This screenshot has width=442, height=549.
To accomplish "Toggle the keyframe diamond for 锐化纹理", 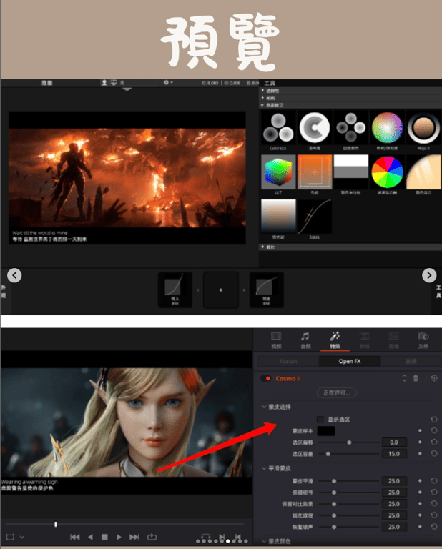I will (420, 515).
